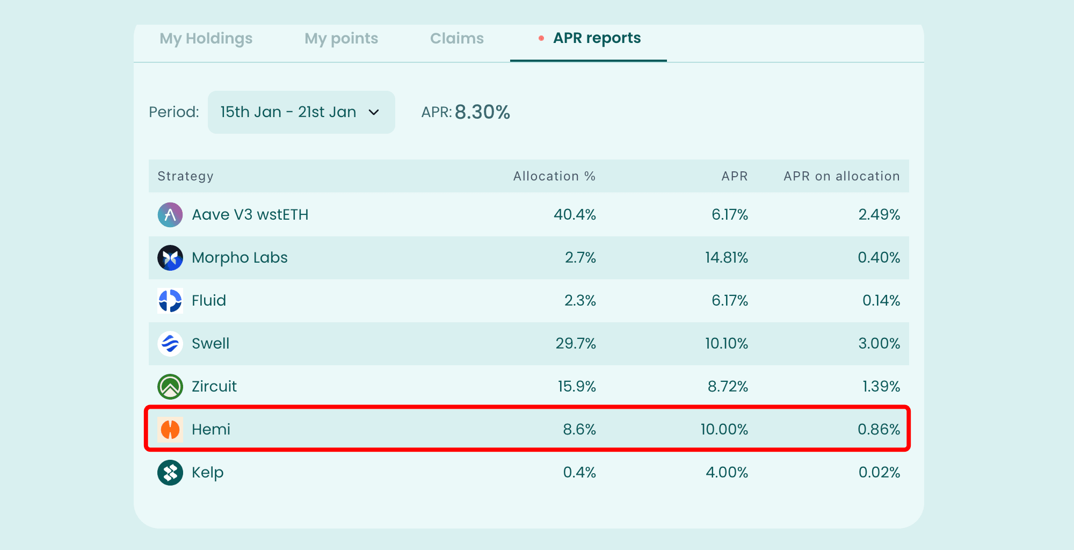The width and height of the screenshot is (1074, 550).
Task: Select the Fluid strategy name
Action: (209, 301)
